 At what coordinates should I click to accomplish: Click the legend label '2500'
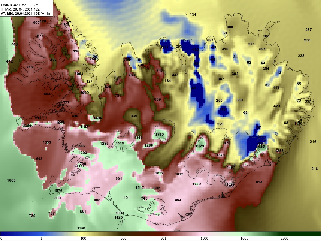[x=284, y=238]
